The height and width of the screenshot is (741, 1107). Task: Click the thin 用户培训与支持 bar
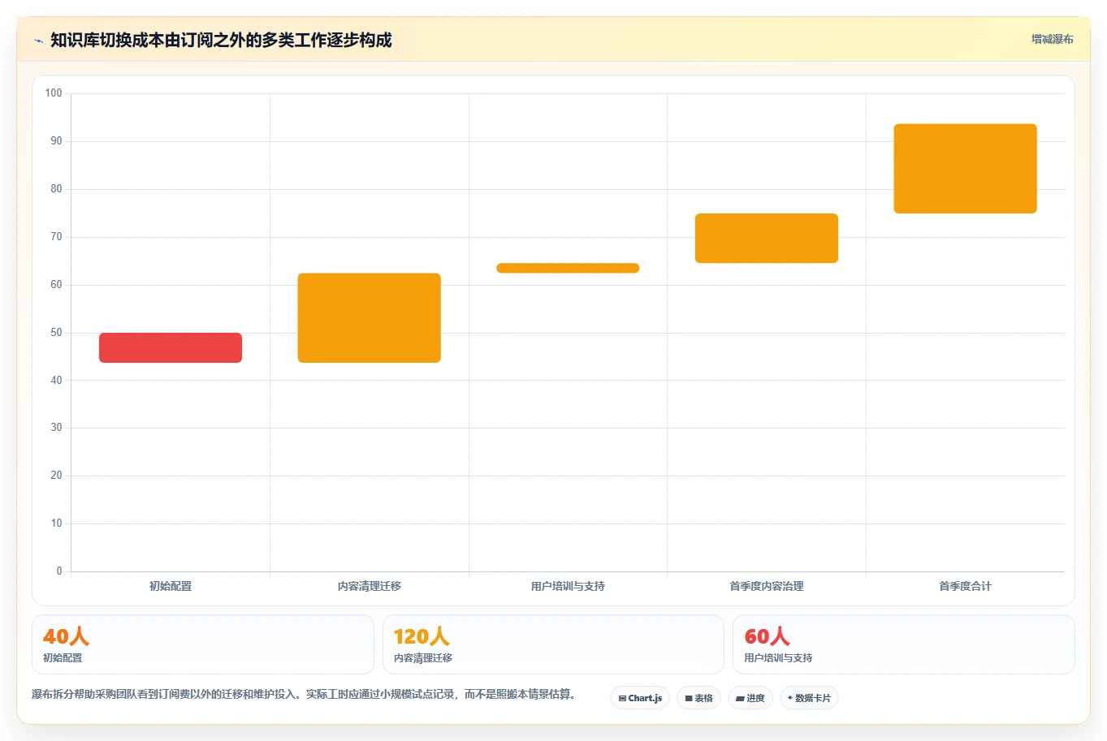[568, 268]
